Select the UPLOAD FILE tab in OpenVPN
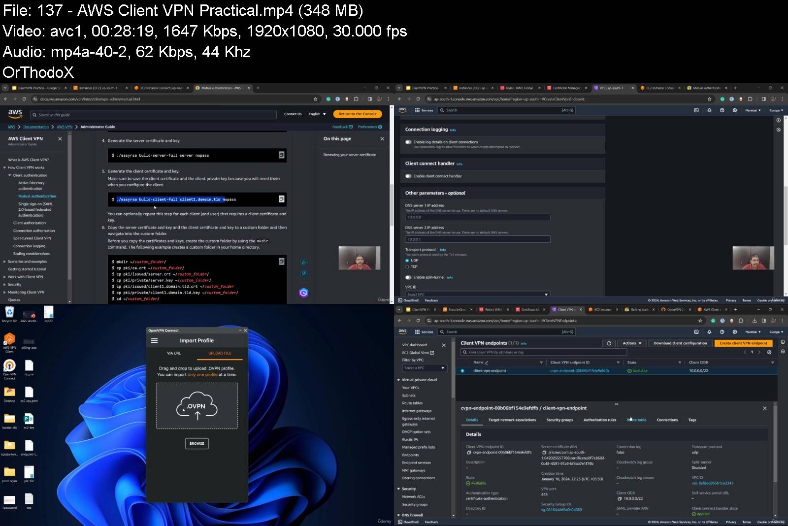 [220, 353]
